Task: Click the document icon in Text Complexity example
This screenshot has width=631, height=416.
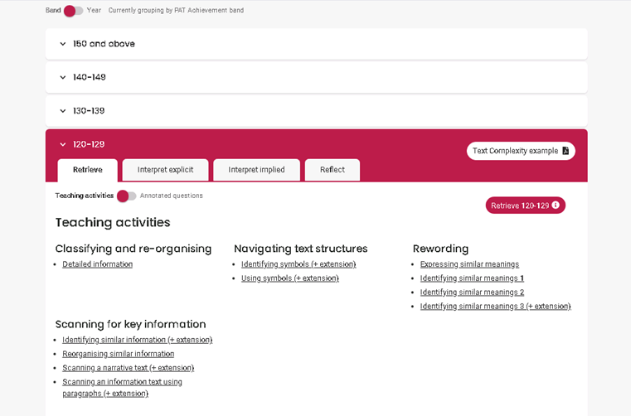Action: (565, 151)
